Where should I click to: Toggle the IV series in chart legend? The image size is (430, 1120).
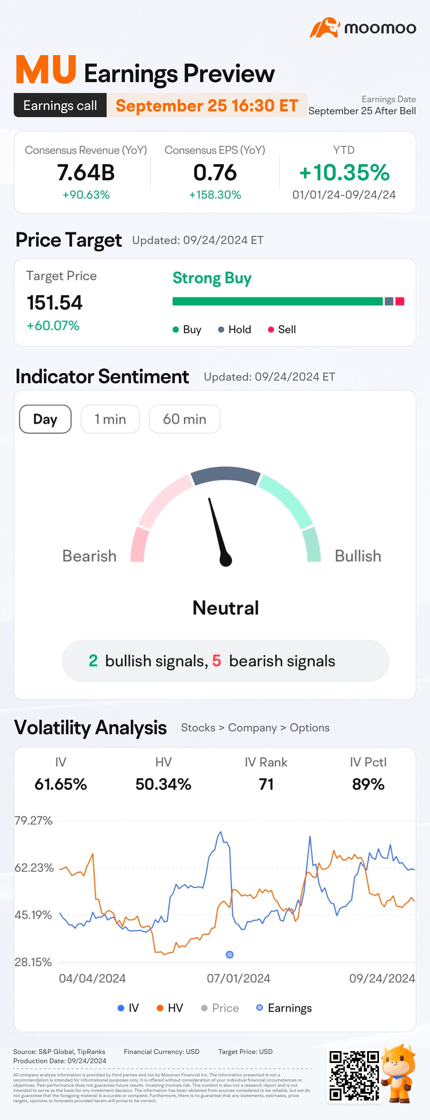tap(128, 1008)
